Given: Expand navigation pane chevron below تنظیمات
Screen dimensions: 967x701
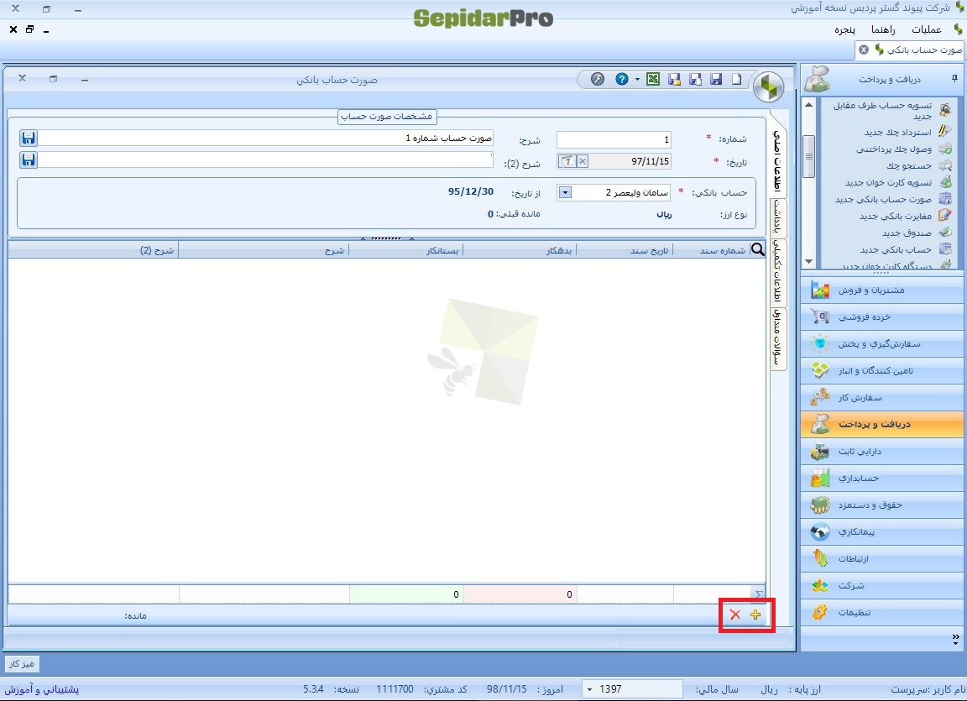Looking at the screenshot, I should 955,638.
